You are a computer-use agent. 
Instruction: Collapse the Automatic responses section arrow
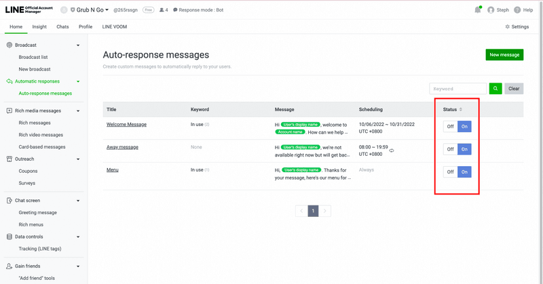78,81
